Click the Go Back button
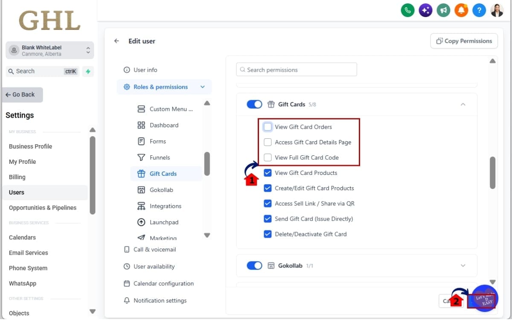This screenshot has height=320, width=512. (x=23, y=95)
